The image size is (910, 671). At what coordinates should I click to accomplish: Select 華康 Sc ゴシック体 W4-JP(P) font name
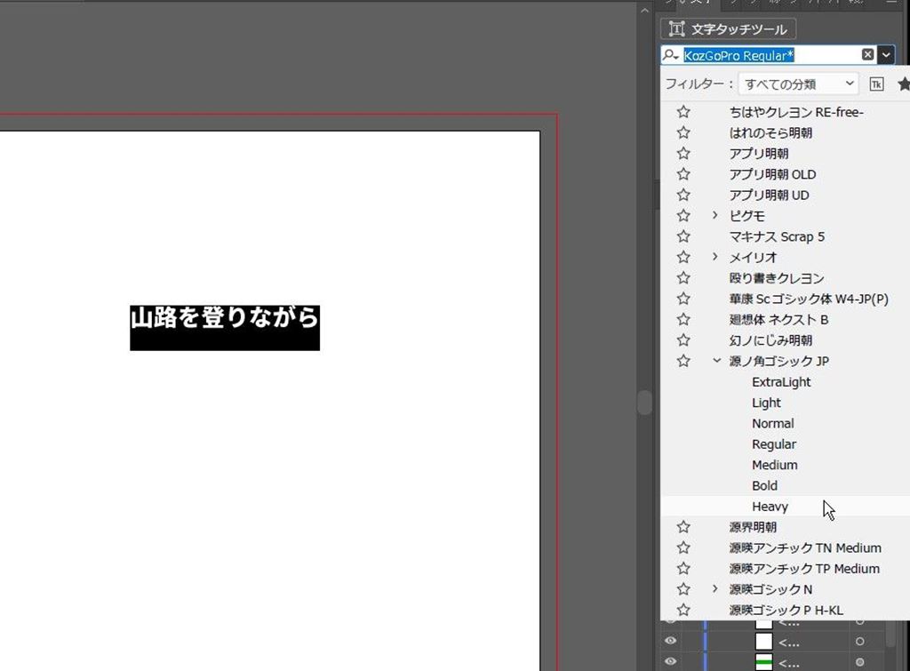point(809,299)
